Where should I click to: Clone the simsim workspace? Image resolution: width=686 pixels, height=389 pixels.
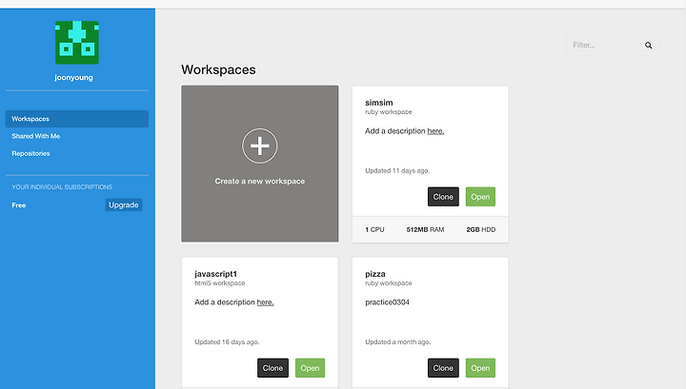pyautogui.click(x=443, y=197)
